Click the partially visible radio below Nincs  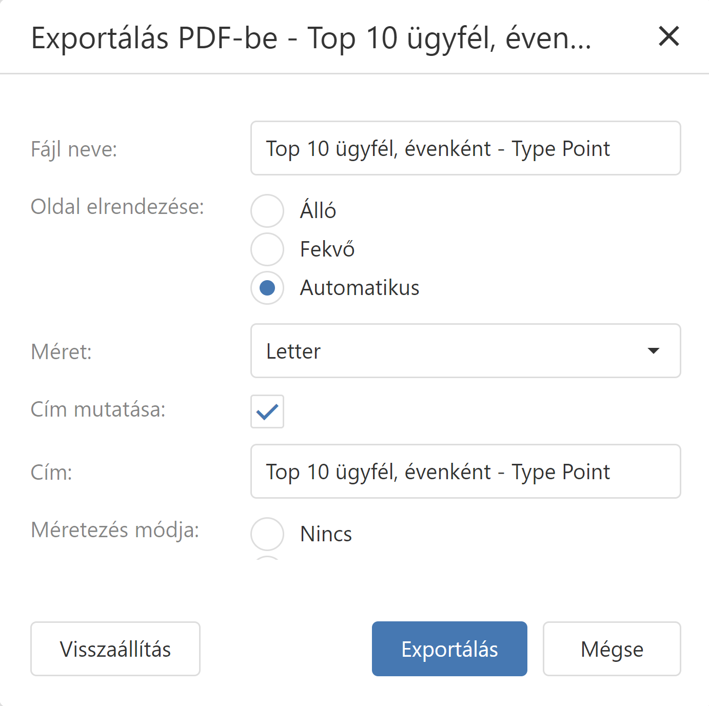[x=267, y=558]
